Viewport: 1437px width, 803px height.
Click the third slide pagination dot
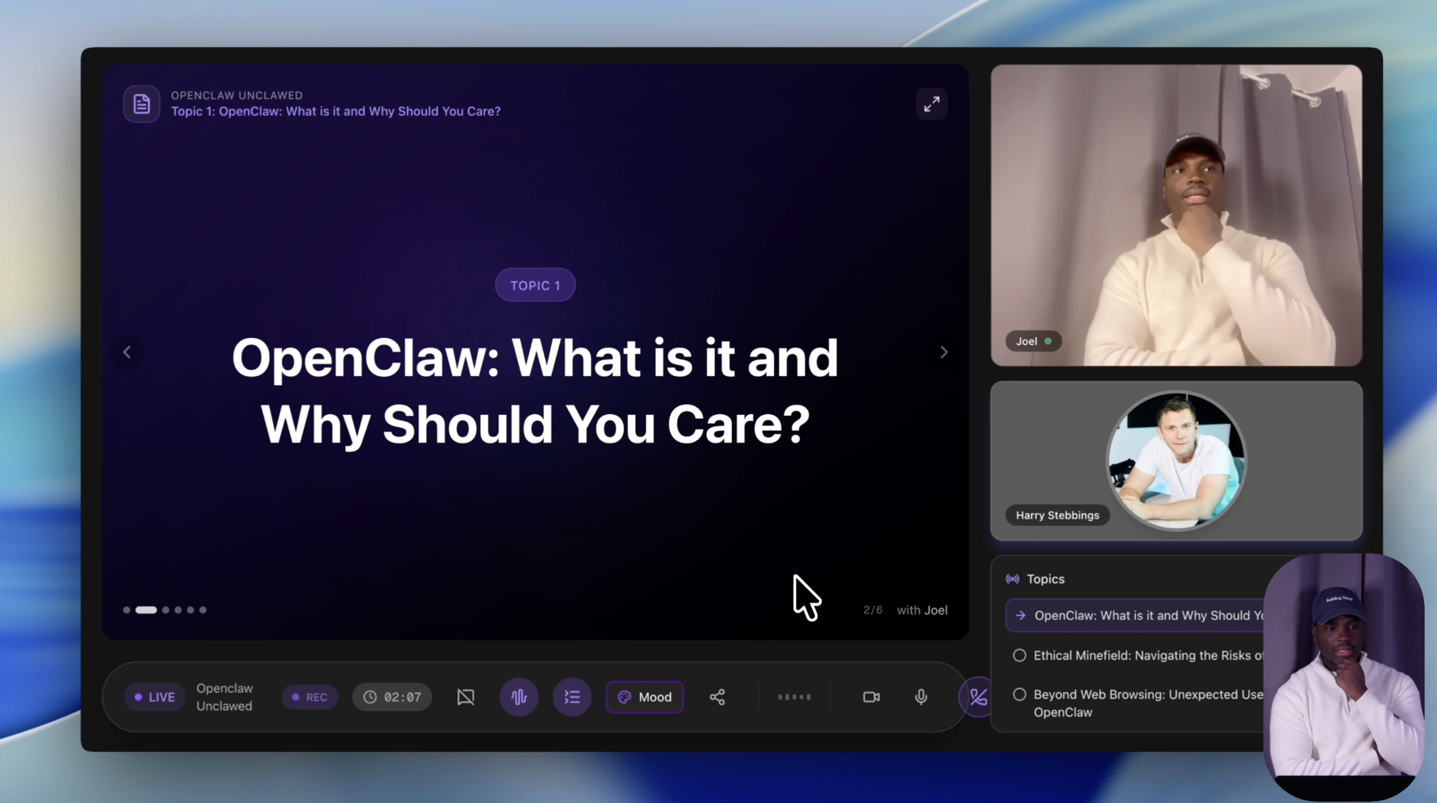coord(165,610)
